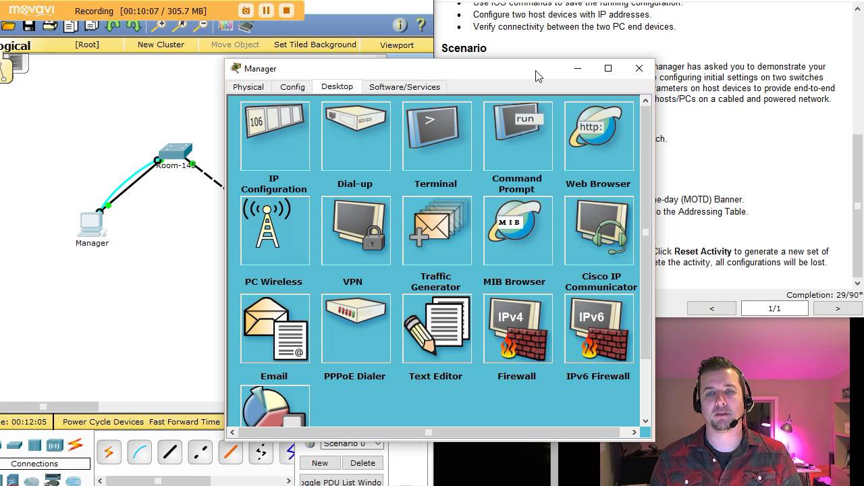Viewport: 864px width, 486px height.
Task: Select the Connections lightning category icon
Action: coord(76,446)
